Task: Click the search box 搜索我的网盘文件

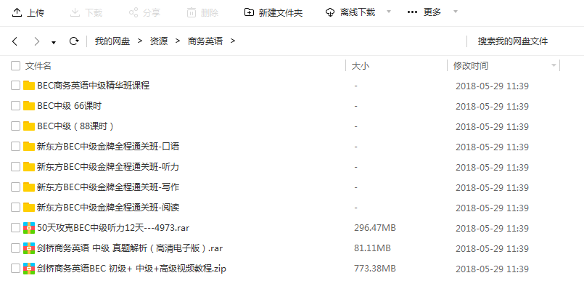Action: click(x=513, y=41)
